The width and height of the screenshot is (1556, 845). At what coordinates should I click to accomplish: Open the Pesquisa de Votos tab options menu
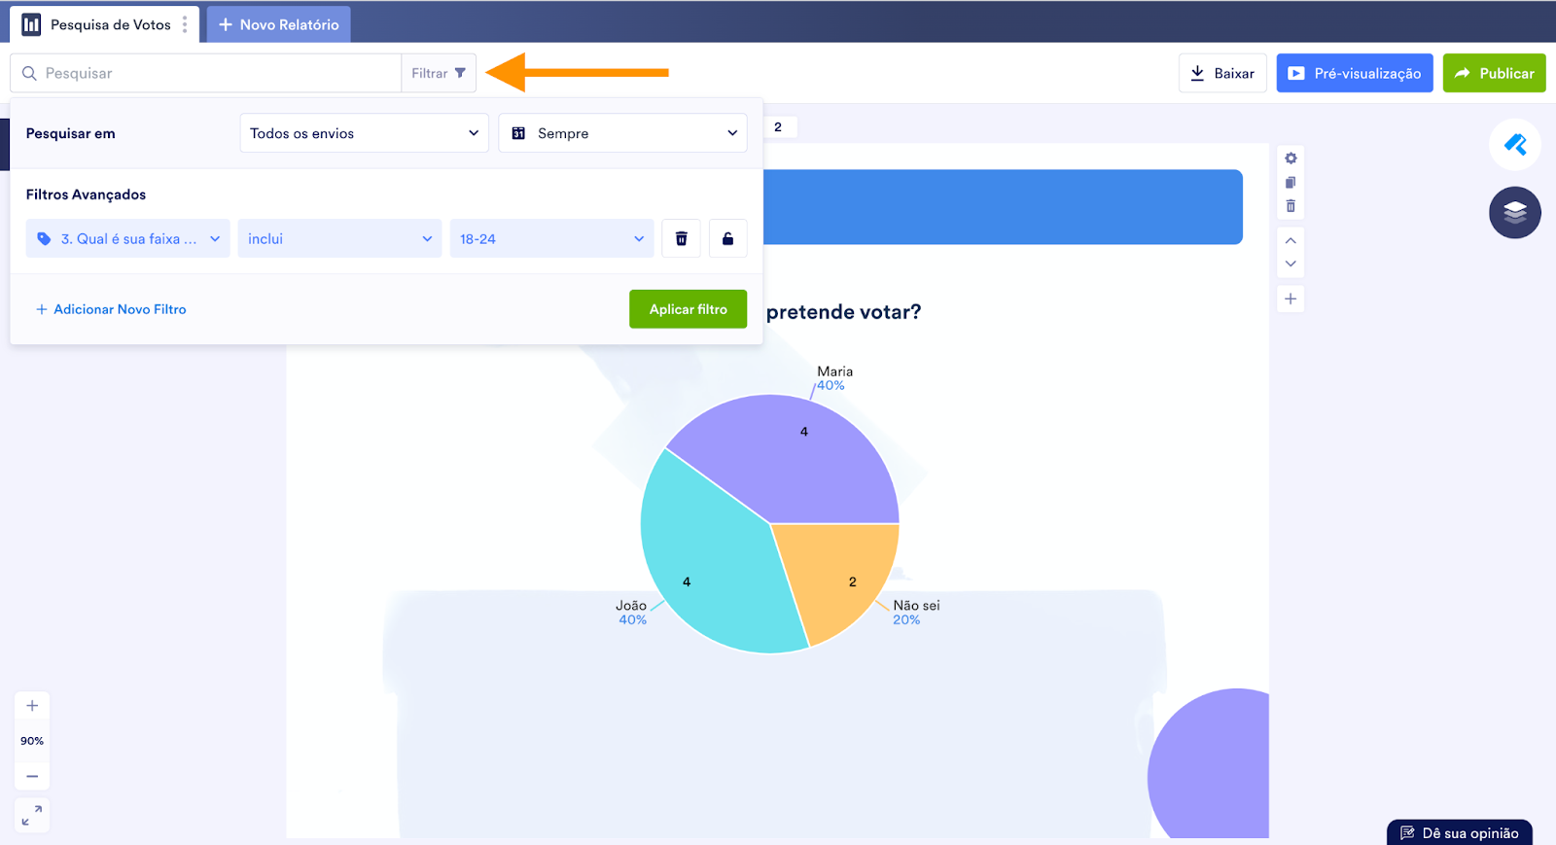(x=185, y=24)
